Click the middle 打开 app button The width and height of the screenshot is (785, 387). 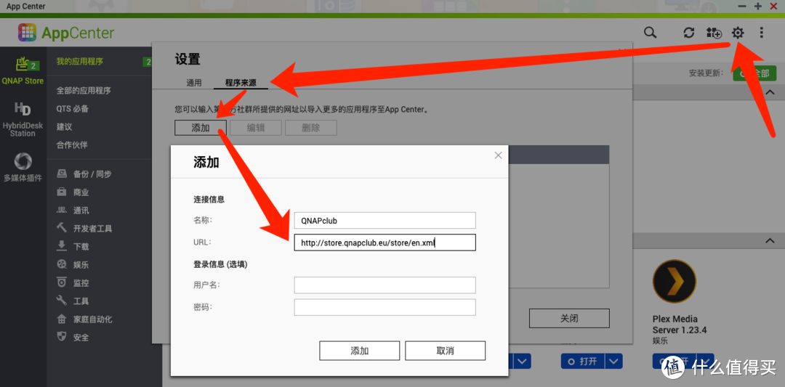pyautogui.click(x=583, y=361)
